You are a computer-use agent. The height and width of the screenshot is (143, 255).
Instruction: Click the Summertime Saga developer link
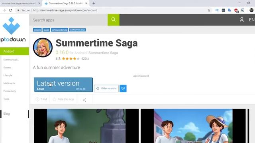(x=103, y=53)
